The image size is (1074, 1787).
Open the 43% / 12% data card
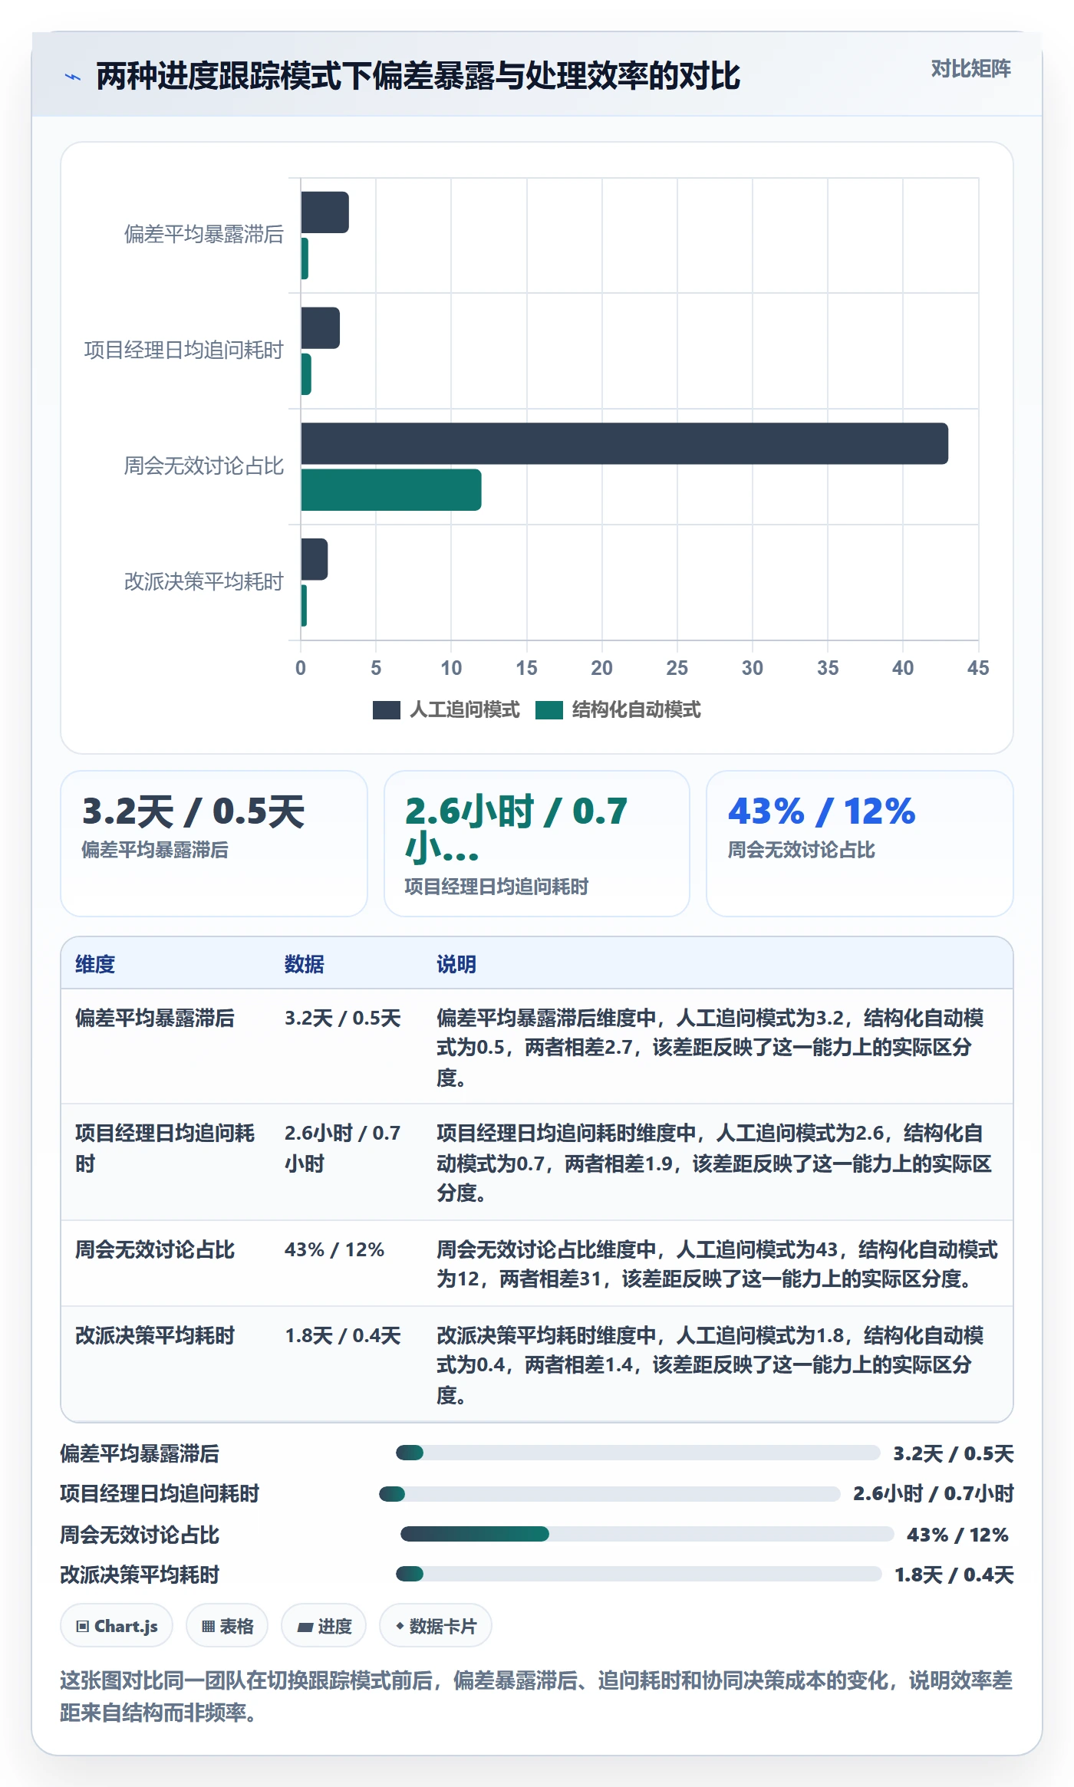click(860, 843)
